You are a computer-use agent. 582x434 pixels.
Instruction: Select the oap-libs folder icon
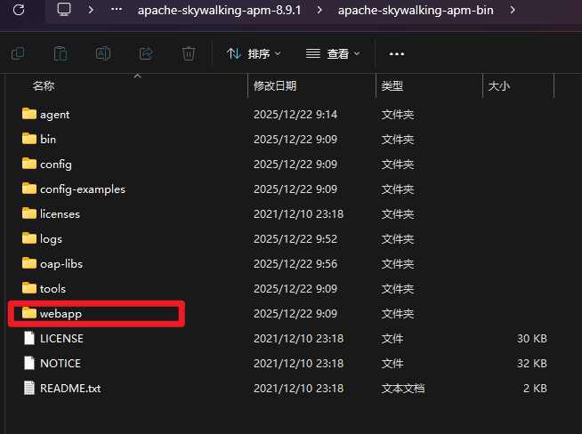point(29,263)
